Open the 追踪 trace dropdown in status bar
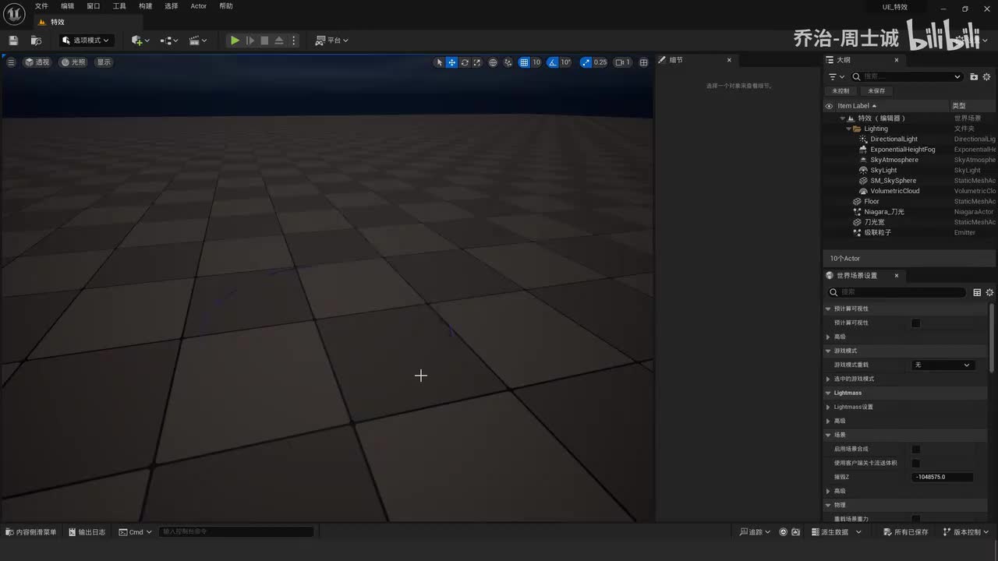The height and width of the screenshot is (561, 998). coord(755,532)
